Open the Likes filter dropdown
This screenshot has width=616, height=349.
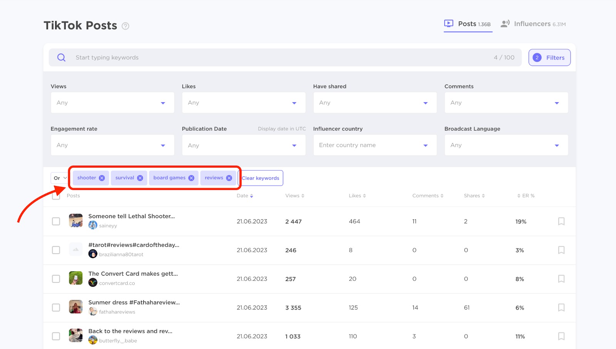pyautogui.click(x=244, y=103)
